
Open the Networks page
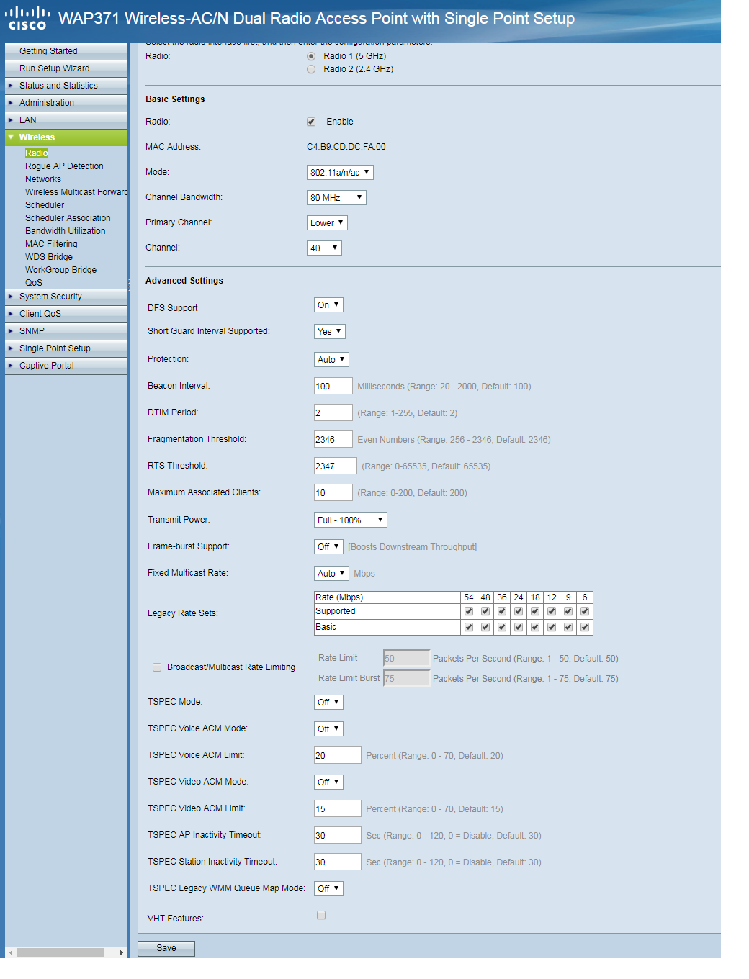pyautogui.click(x=43, y=179)
